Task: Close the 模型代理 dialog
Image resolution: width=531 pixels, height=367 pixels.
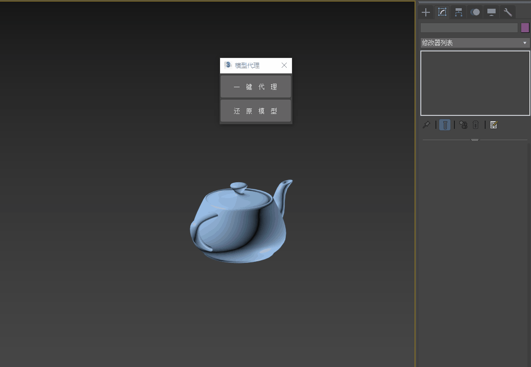Action: pos(284,65)
